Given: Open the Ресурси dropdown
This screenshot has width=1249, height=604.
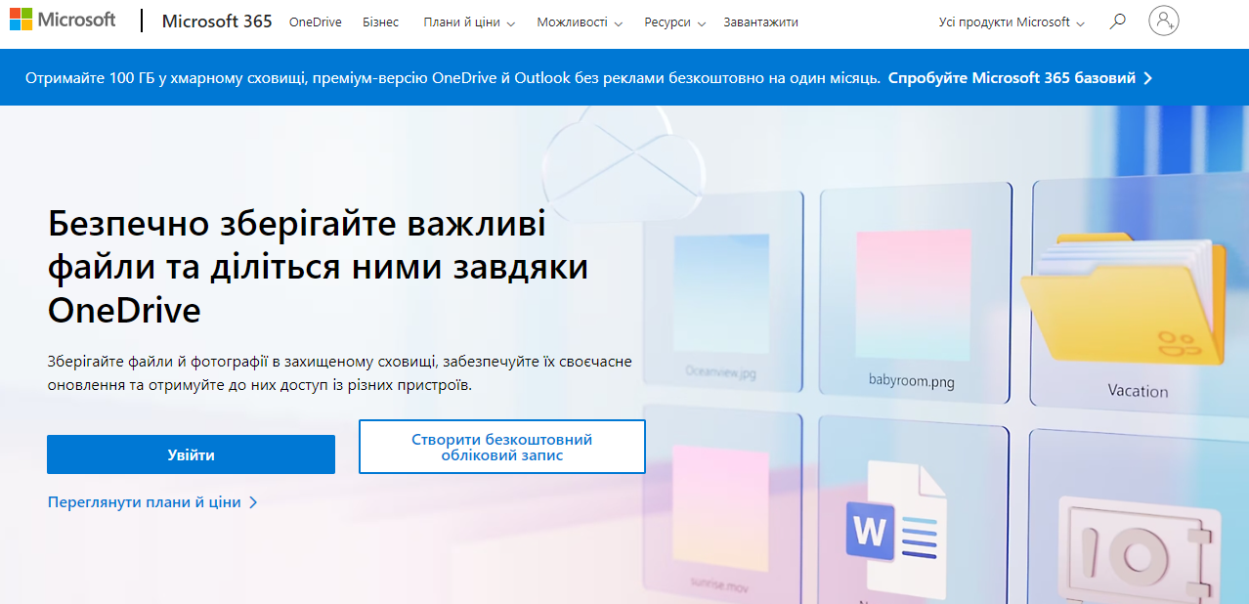Looking at the screenshot, I should coord(668,21).
